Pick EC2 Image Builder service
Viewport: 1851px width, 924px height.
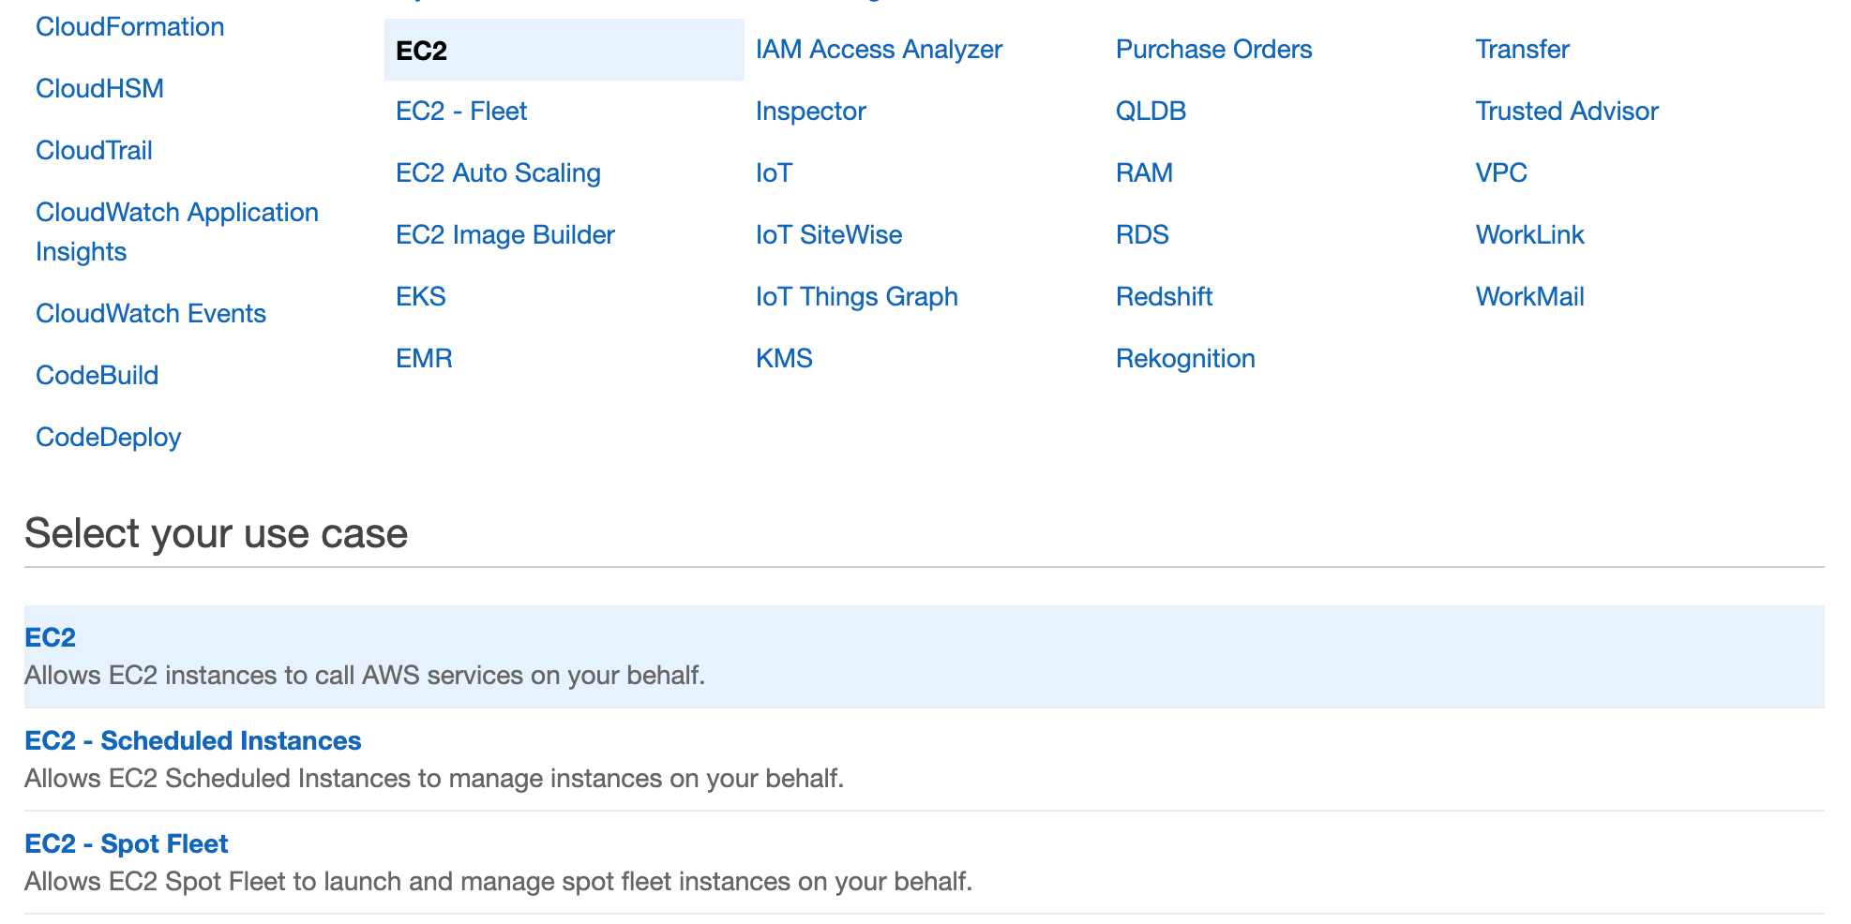[x=505, y=234]
